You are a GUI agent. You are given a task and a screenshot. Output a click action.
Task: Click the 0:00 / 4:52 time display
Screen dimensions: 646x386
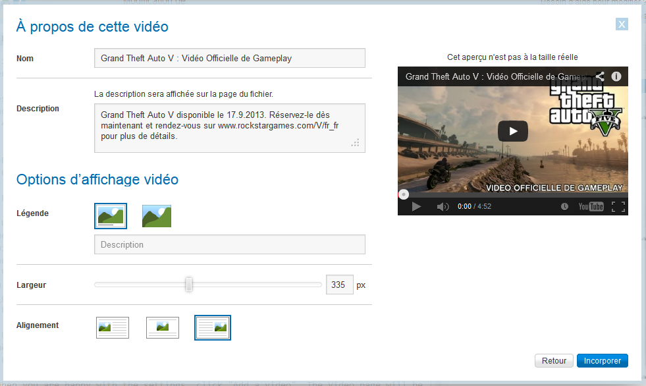(x=474, y=206)
